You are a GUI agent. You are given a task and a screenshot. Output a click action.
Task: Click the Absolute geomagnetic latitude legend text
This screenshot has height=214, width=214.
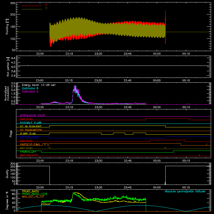click(185, 191)
